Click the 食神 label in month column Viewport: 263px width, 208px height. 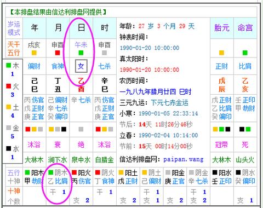tap(58, 66)
